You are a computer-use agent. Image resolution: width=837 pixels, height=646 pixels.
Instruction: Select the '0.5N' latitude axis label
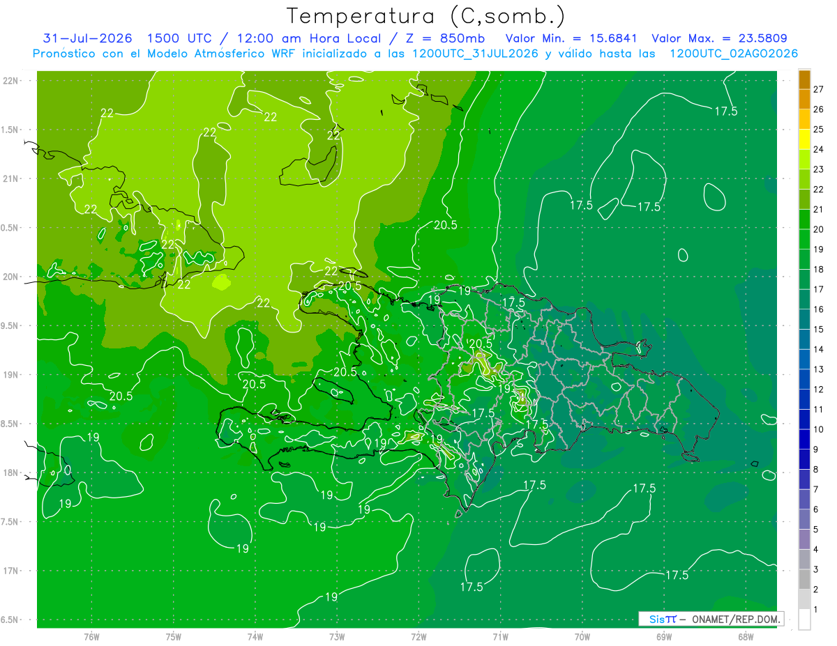10,228
